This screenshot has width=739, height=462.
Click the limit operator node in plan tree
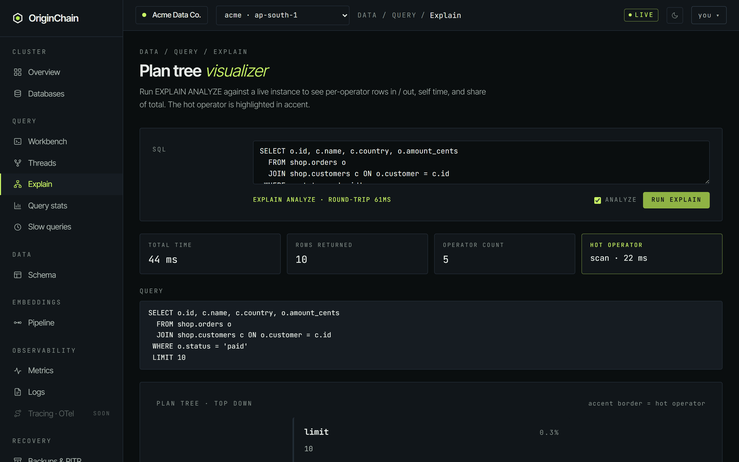point(431,440)
